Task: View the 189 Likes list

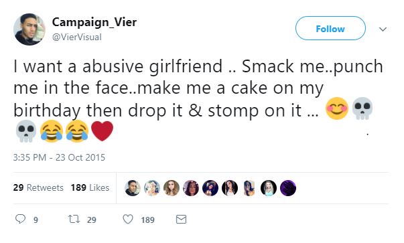Action: pos(90,187)
